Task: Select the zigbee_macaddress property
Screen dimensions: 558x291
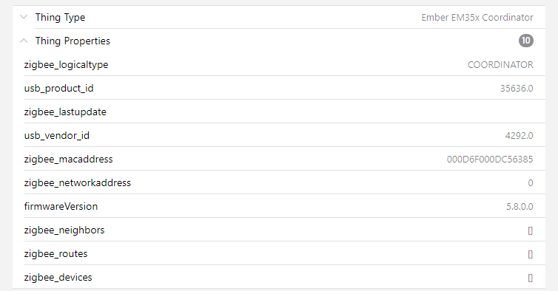Action: [68, 159]
